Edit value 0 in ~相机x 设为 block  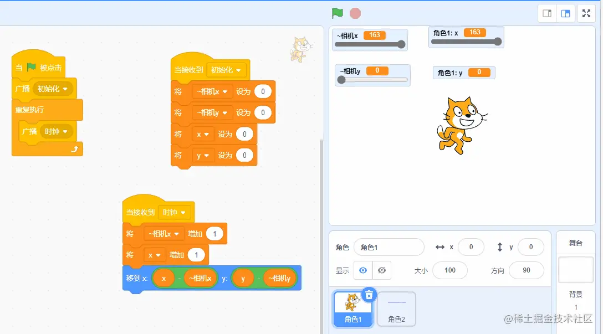(x=263, y=91)
